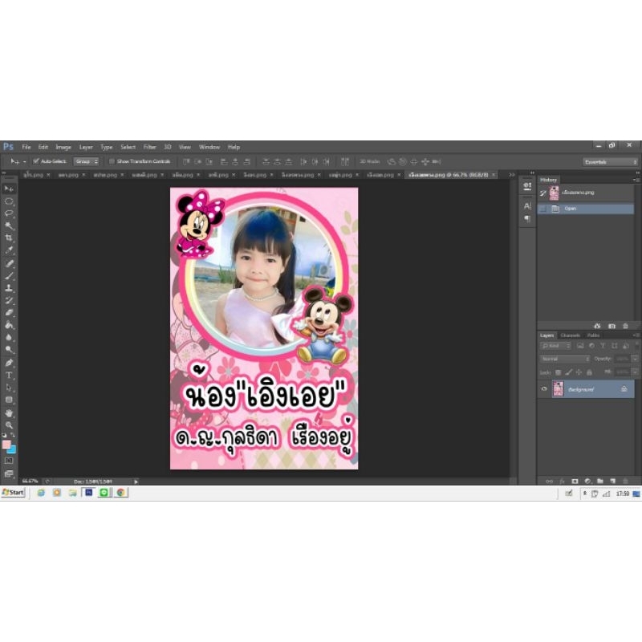The image size is (642, 642).
Task: Open Auto-Select Group dropdown
Action: tap(86, 162)
